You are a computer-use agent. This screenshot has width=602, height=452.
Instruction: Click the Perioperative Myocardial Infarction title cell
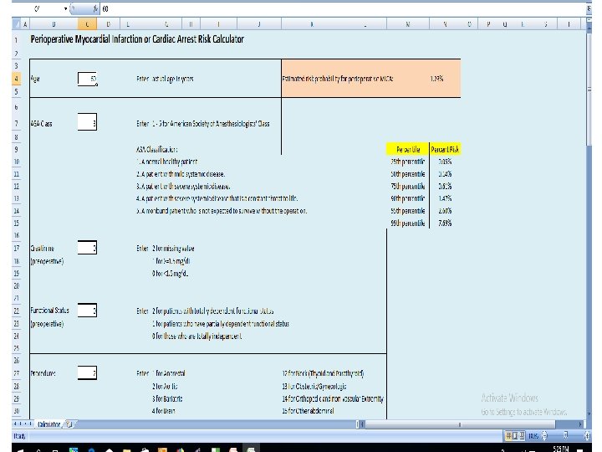pos(137,39)
